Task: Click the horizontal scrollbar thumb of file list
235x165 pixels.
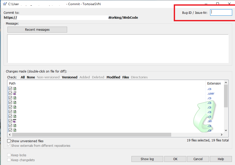Action: (x=91, y=135)
